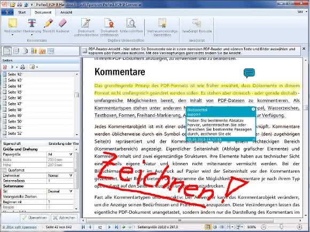The image size is (310, 232).
Task: Zoom out with the minus button
Action: (x=263, y=227)
